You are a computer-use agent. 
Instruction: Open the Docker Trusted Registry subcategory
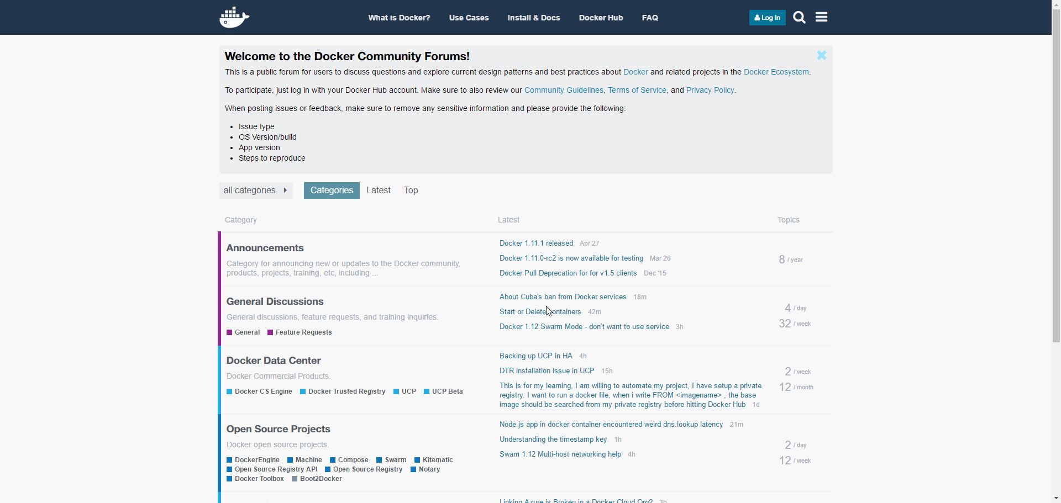click(x=343, y=391)
